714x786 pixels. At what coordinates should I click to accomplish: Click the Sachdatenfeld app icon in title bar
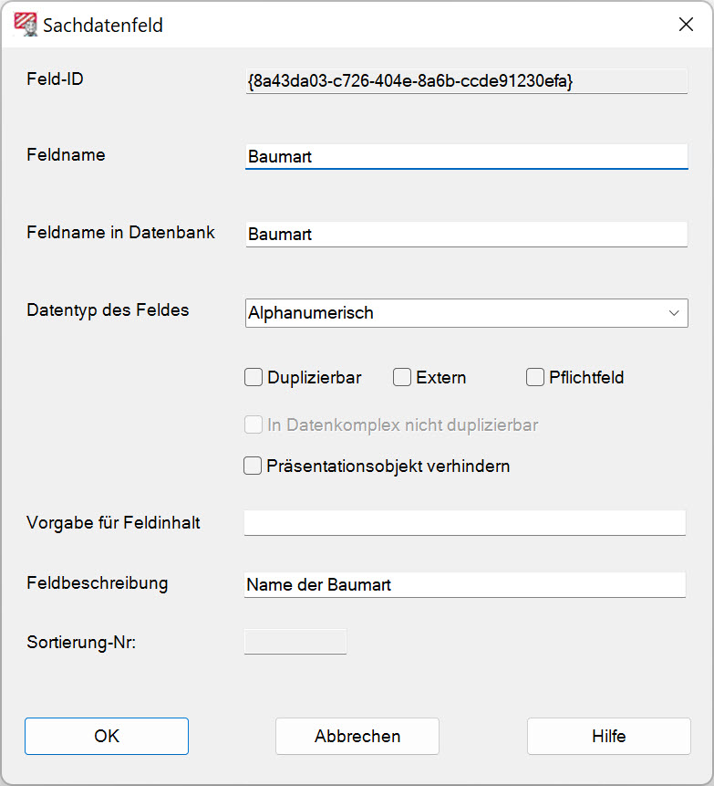point(26,25)
